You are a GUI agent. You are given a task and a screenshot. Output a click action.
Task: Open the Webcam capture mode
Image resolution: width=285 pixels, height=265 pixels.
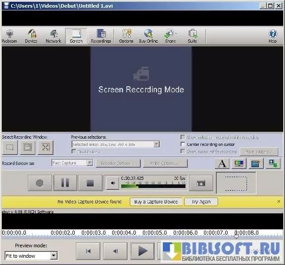[x=9, y=36]
